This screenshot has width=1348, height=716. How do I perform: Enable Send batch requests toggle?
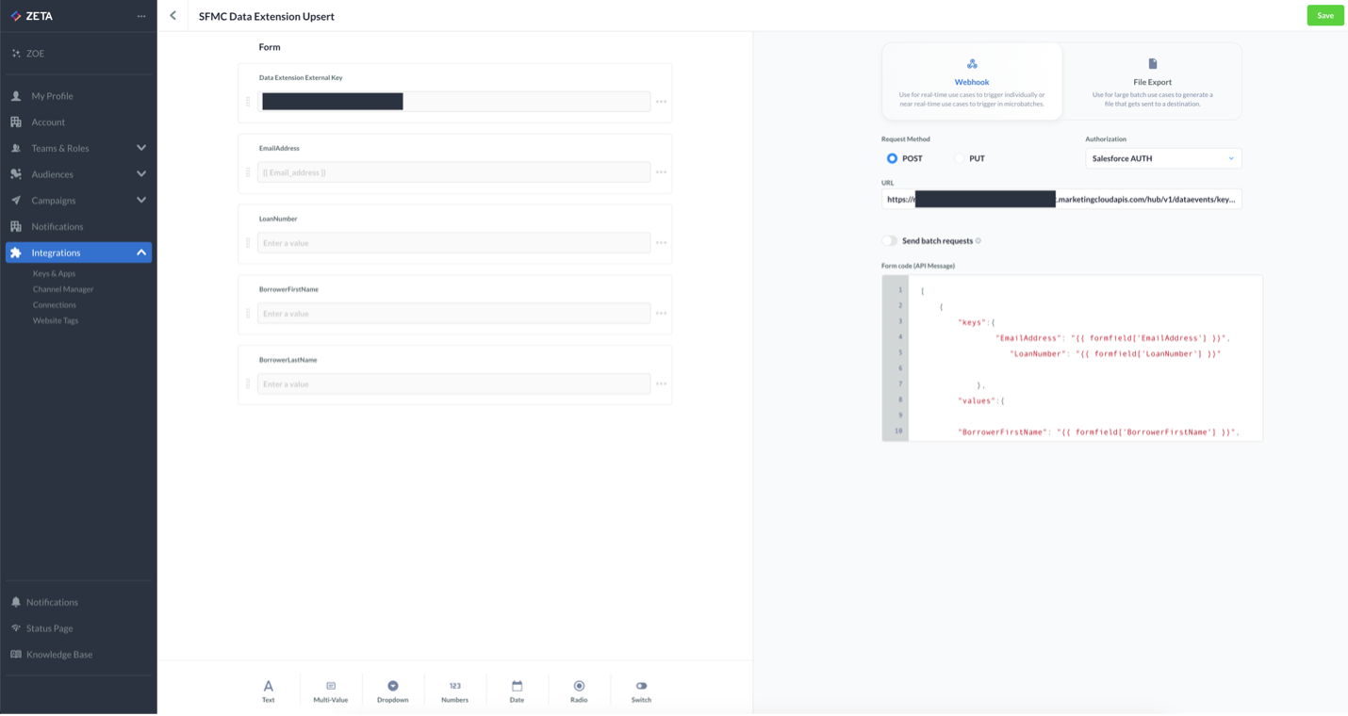[889, 240]
